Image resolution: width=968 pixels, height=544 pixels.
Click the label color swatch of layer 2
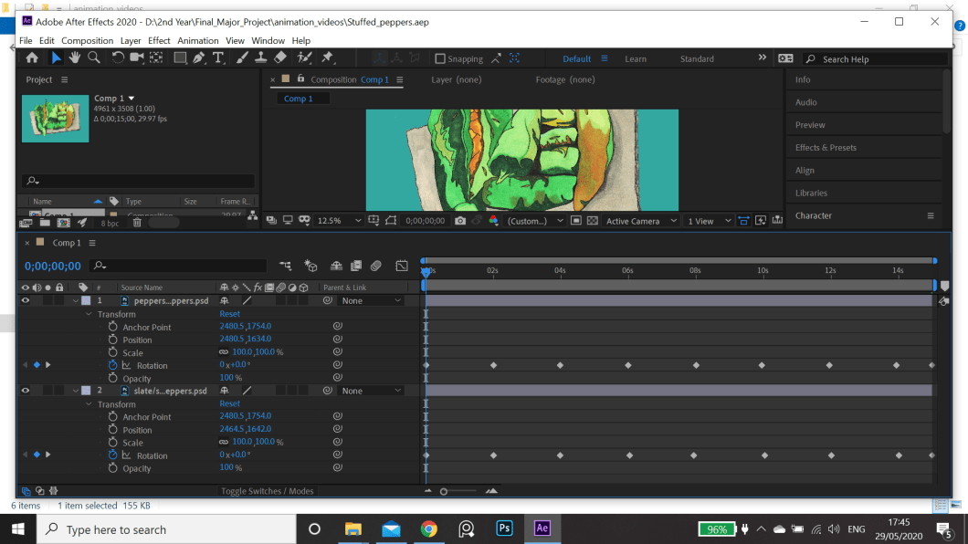86,391
